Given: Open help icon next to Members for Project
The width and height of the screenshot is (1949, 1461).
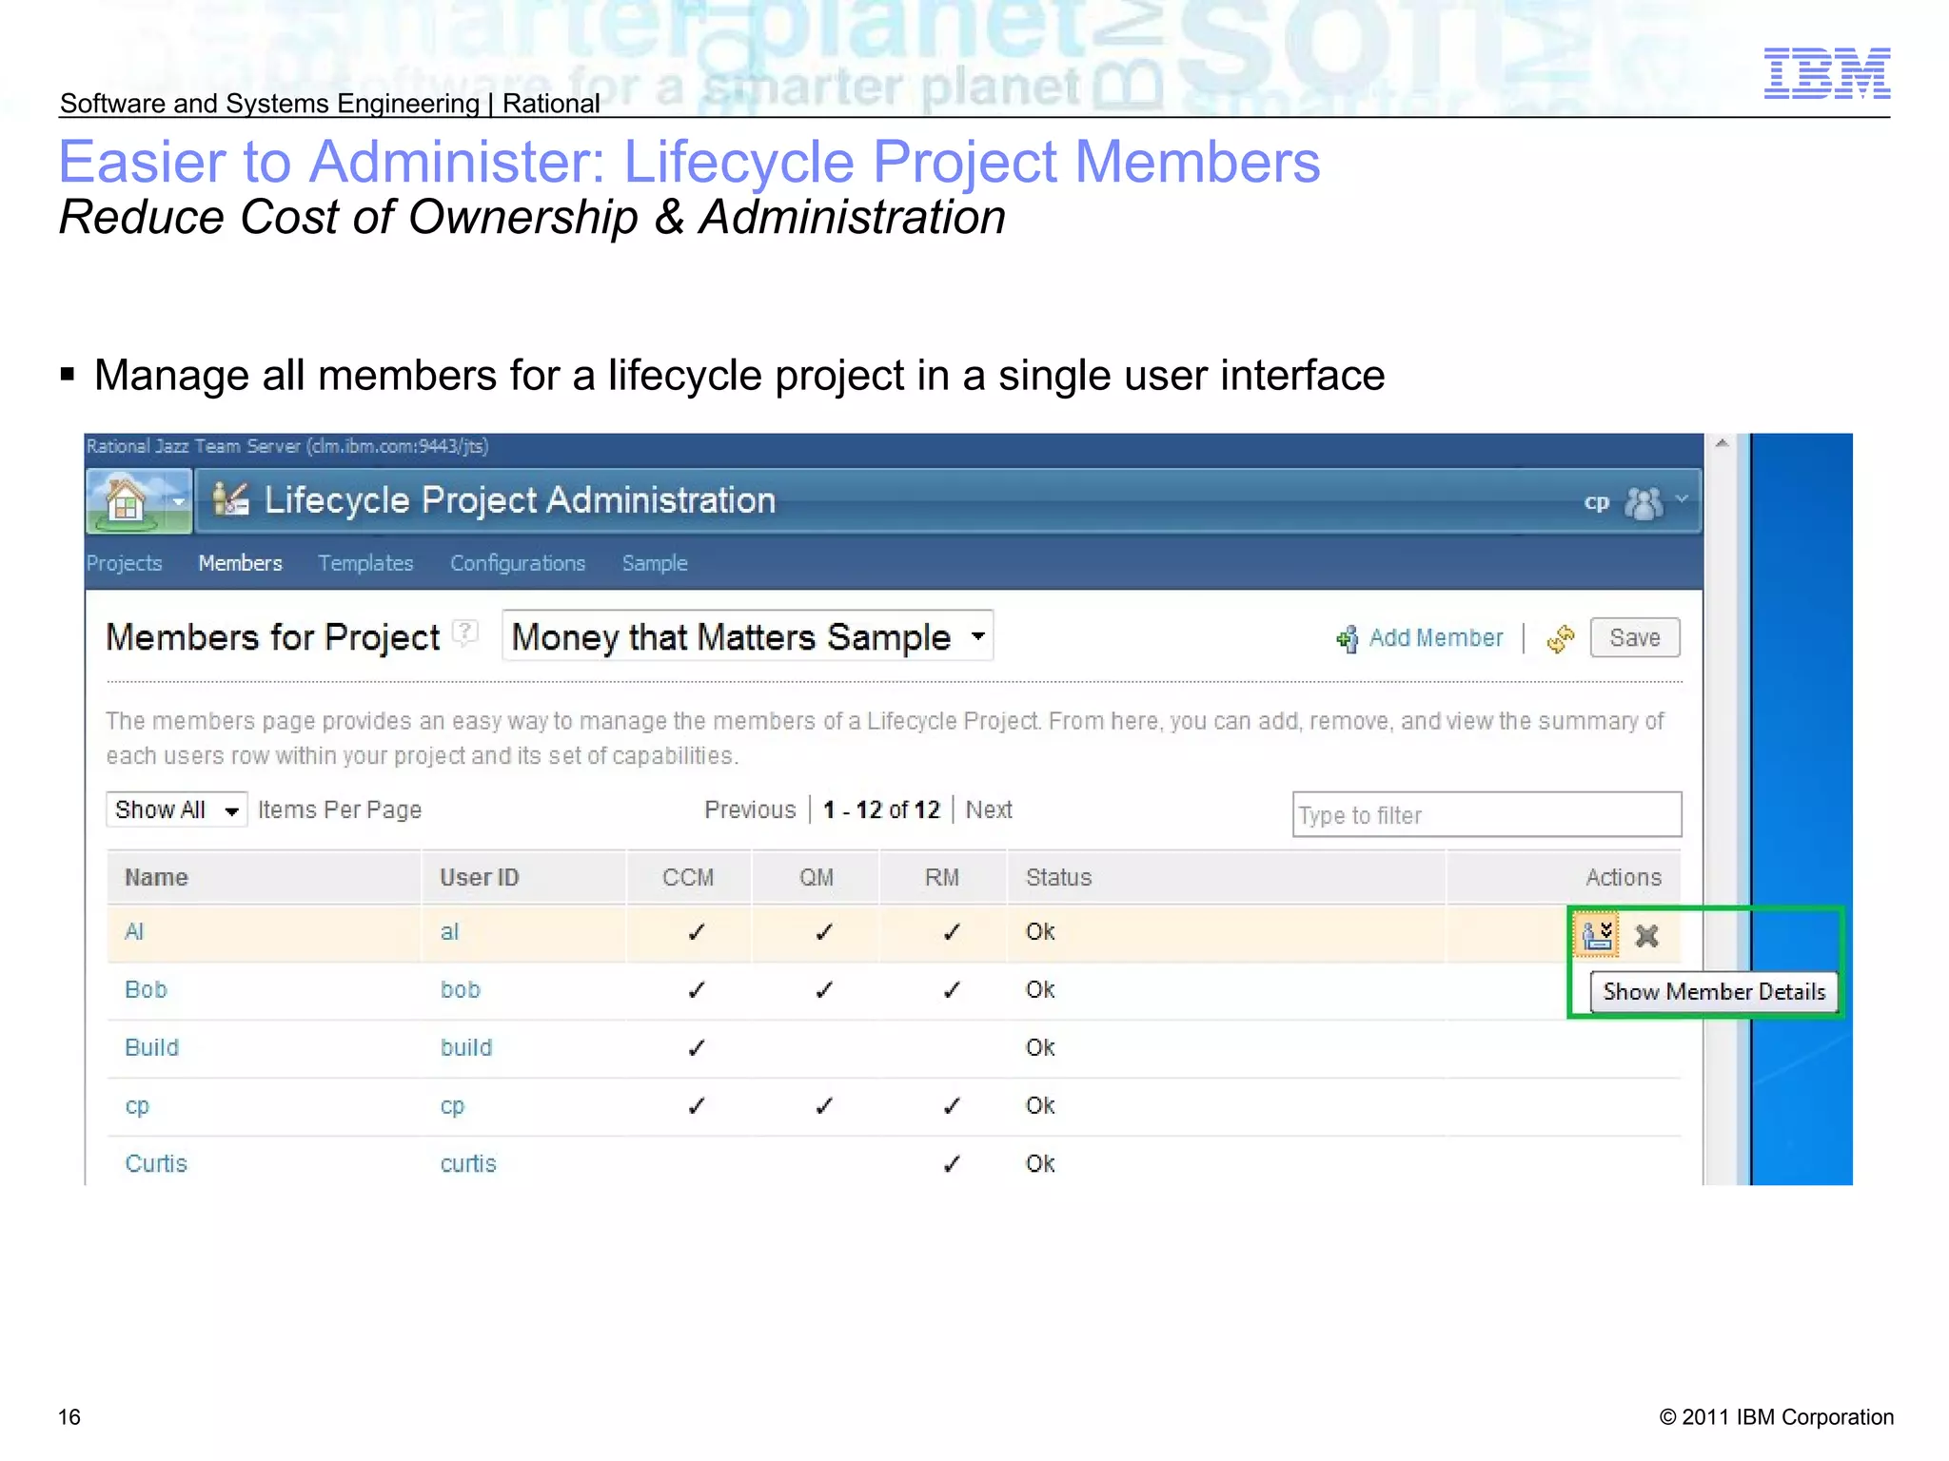Looking at the screenshot, I should click(464, 633).
